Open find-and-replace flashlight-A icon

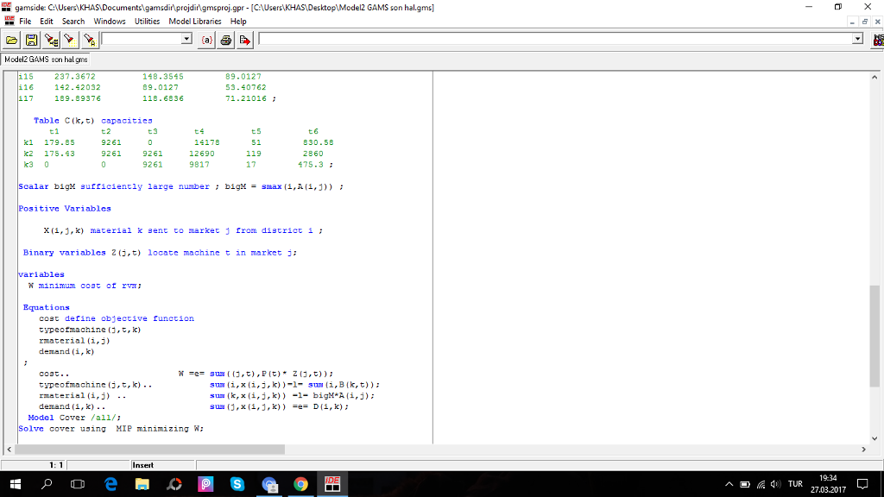coord(89,39)
